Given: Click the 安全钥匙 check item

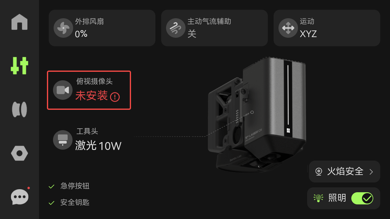Looking at the screenshot, I should tap(69, 202).
